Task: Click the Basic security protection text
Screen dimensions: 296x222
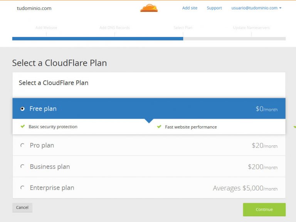Action: point(53,127)
